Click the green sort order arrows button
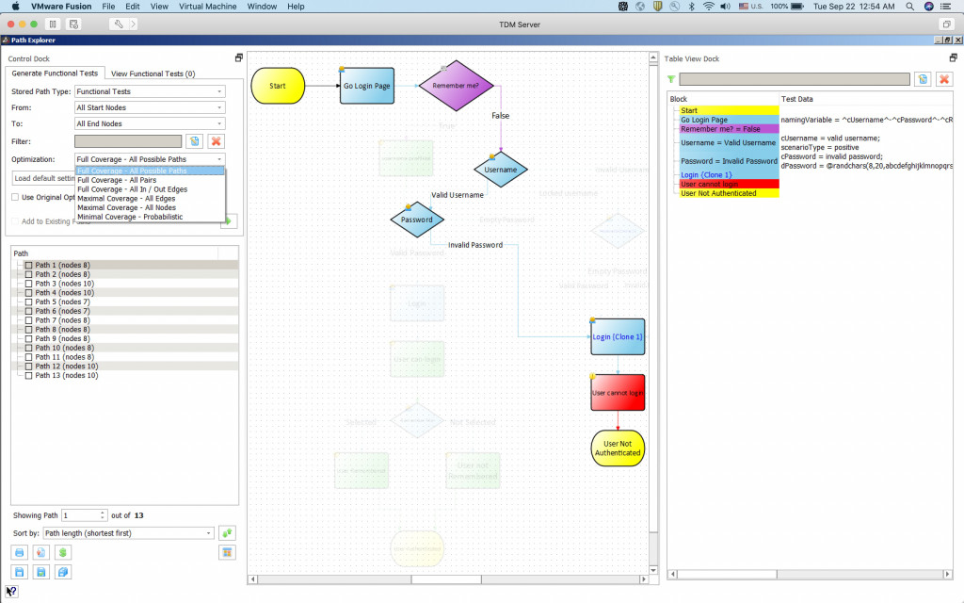Screen dimensions: 964x603 [x=227, y=533]
